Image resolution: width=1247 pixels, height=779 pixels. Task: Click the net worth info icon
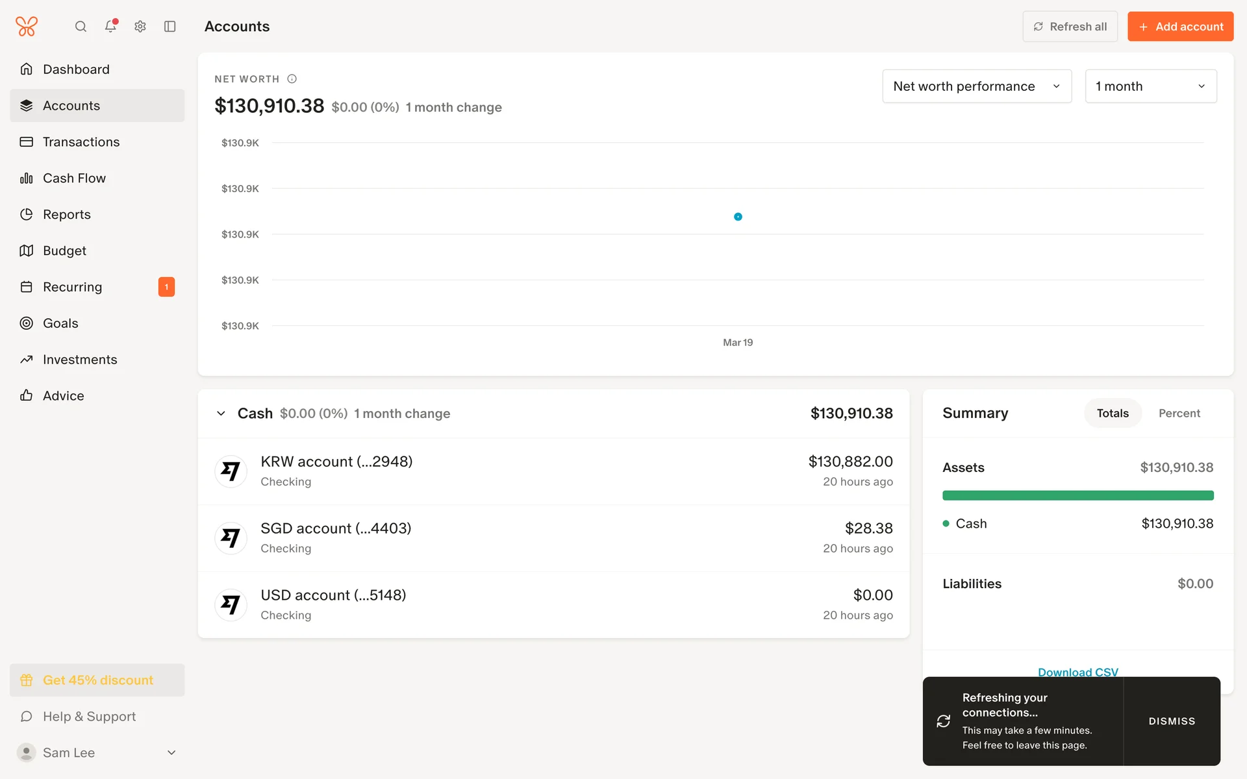[x=292, y=79]
